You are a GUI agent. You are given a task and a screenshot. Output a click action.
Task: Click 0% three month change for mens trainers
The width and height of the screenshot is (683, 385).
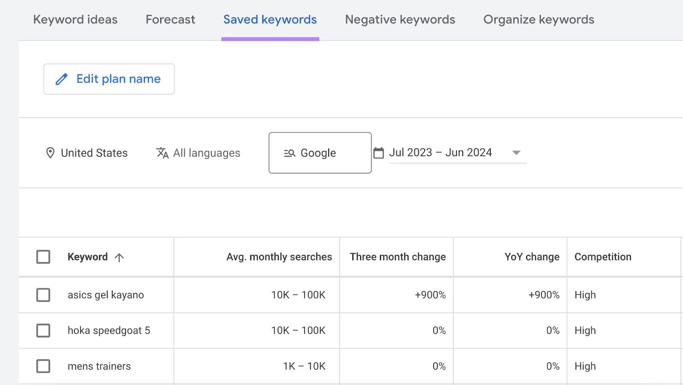click(439, 366)
